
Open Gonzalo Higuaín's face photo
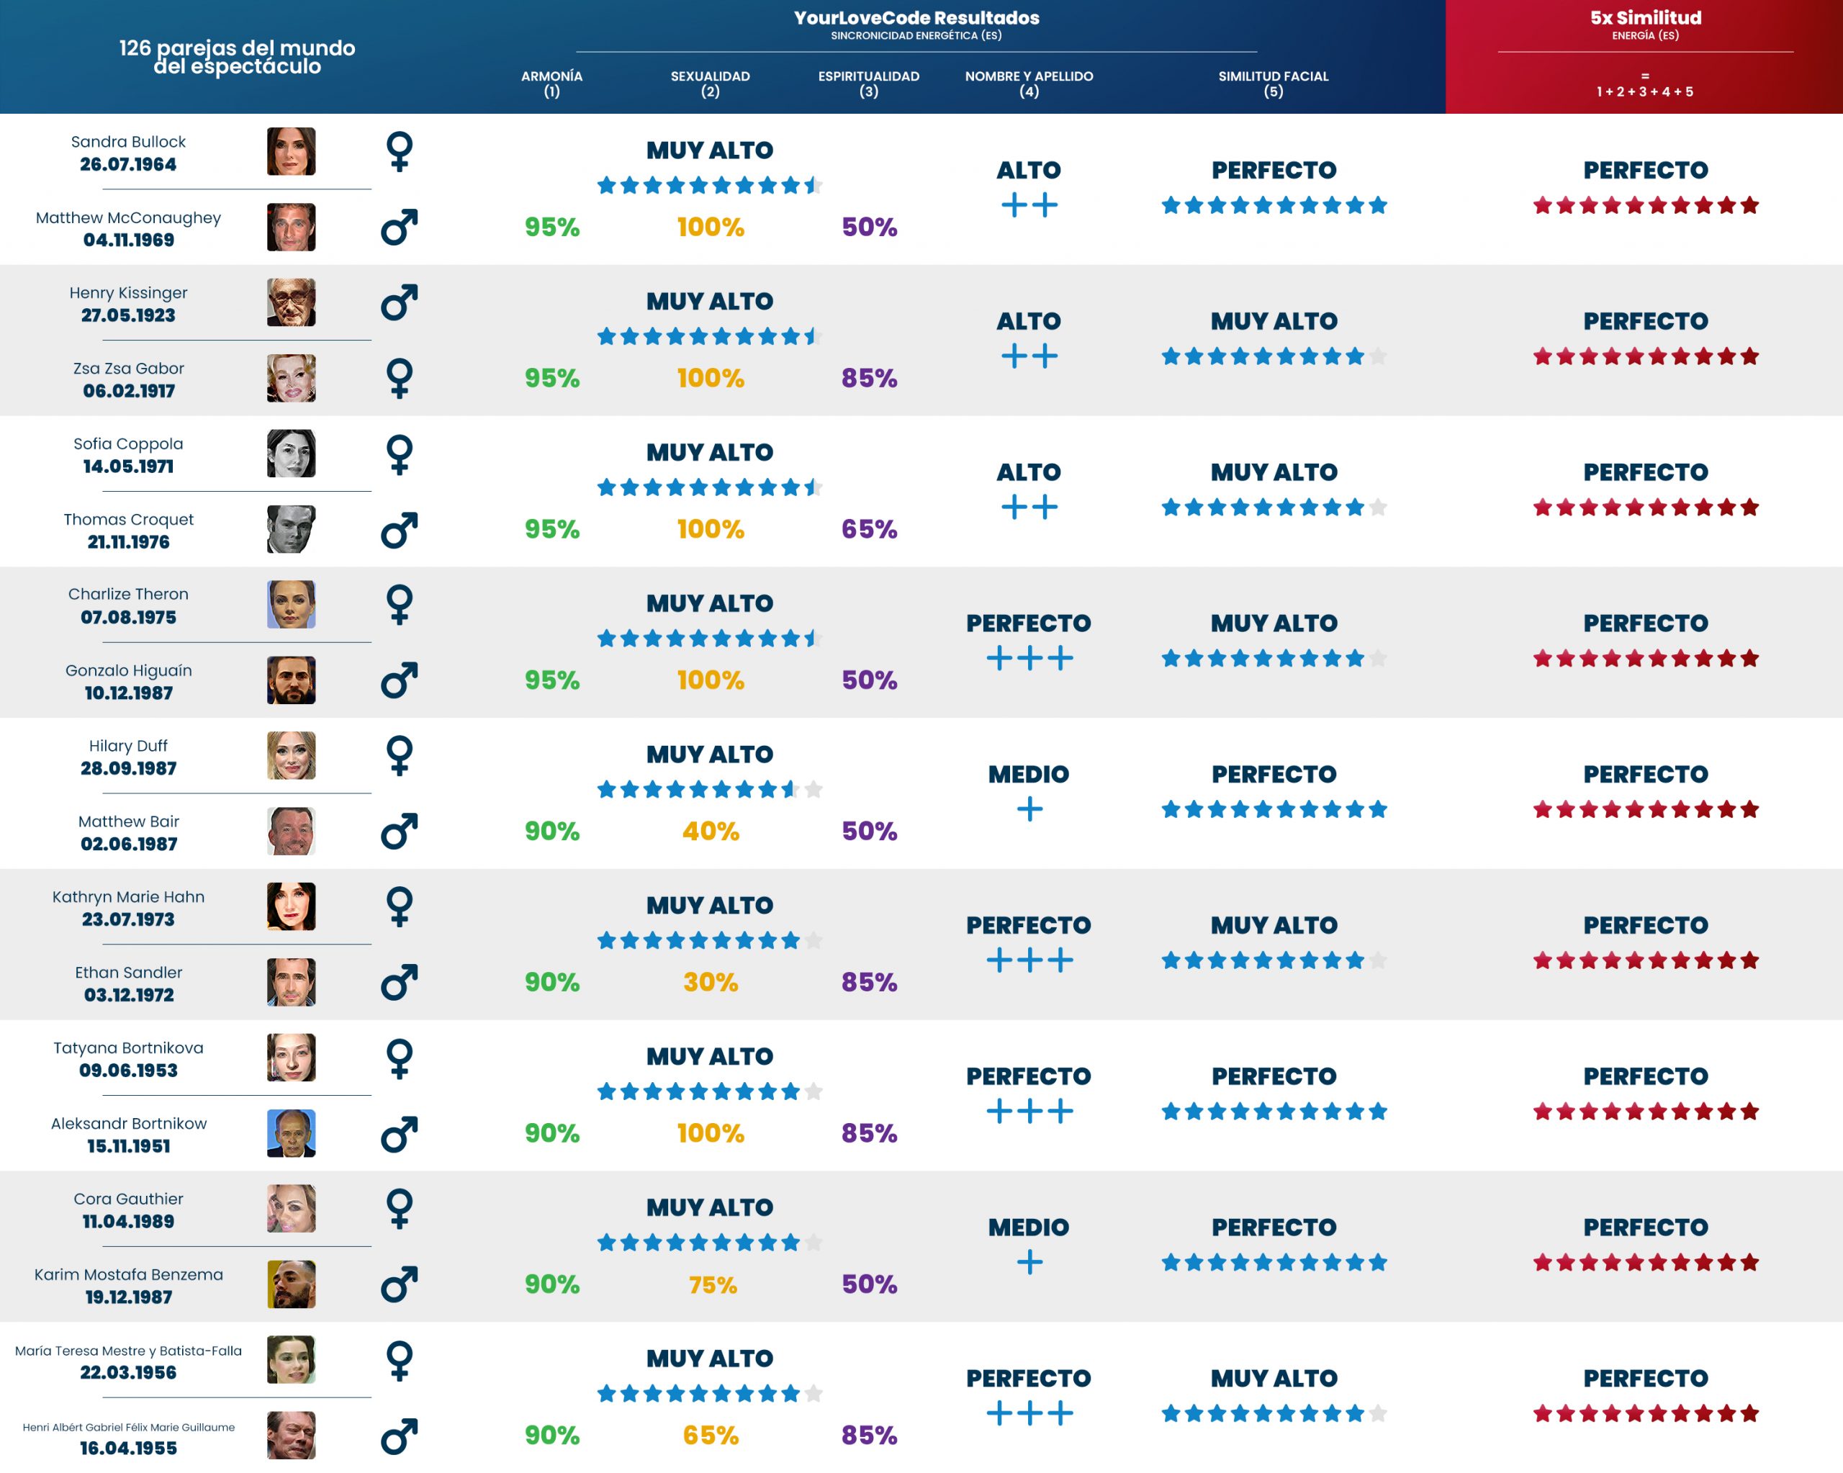[291, 680]
